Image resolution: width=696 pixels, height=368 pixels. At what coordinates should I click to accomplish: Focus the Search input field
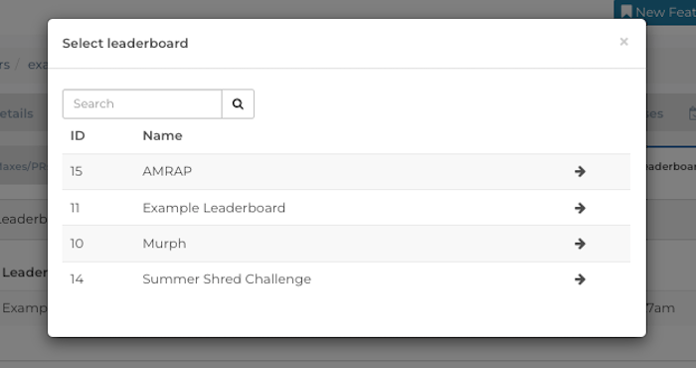click(142, 103)
